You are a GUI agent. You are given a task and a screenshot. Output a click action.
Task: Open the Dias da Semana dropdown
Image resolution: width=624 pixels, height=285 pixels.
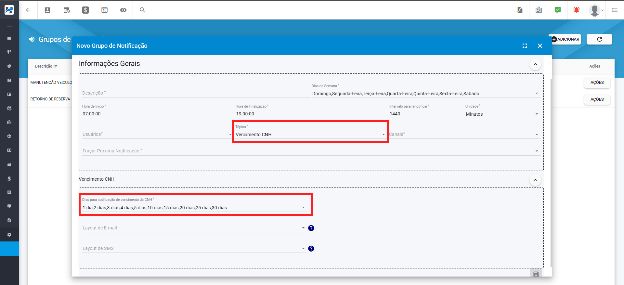tap(425, 94)
